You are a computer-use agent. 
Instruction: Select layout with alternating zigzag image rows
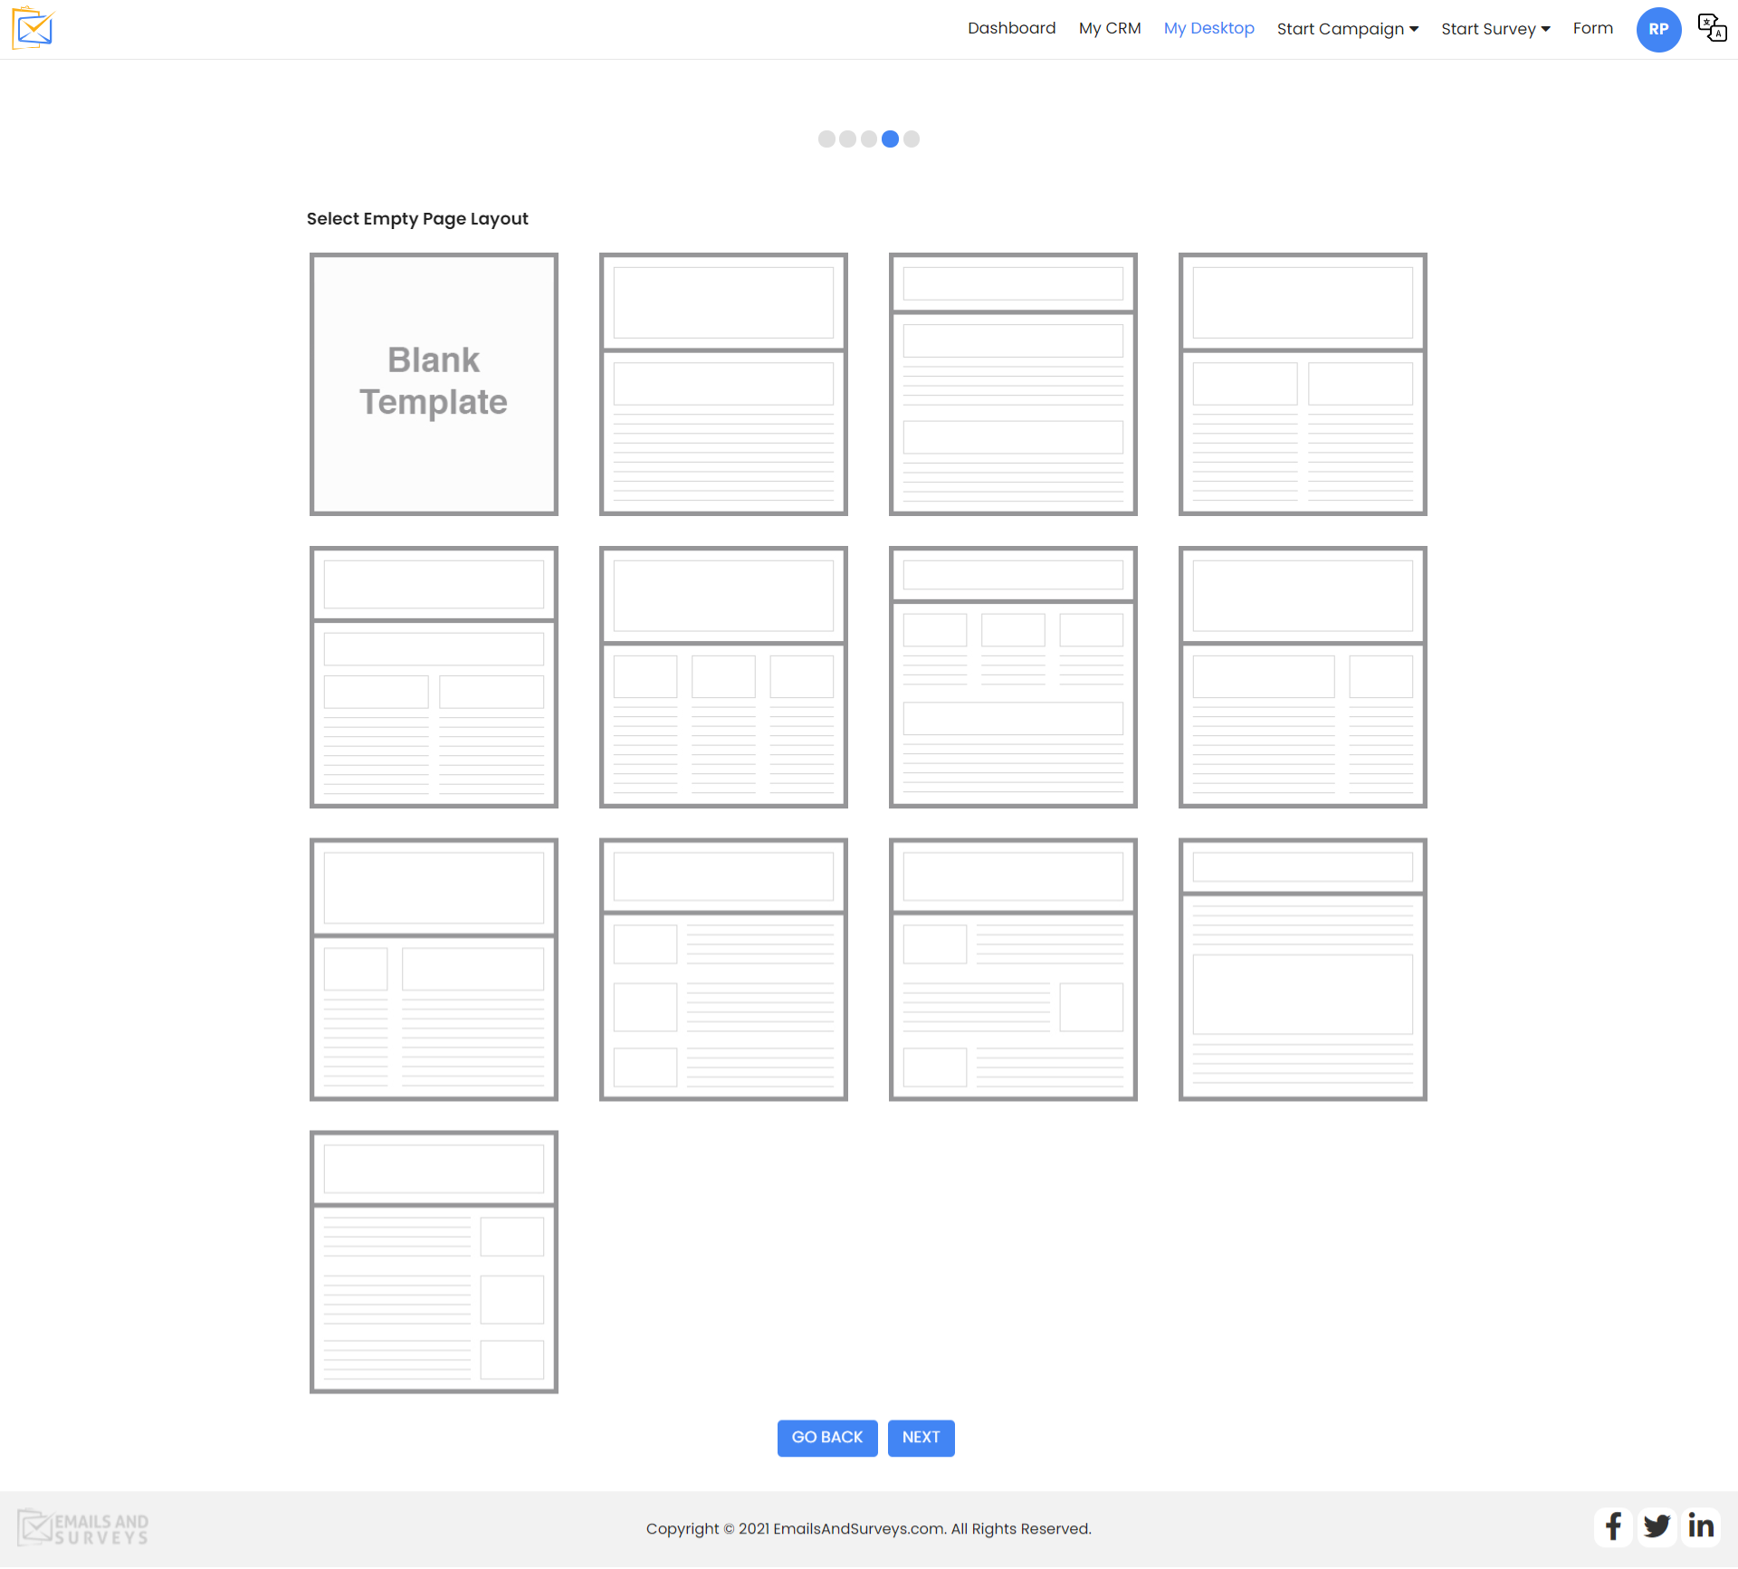[x=1013, y=969]
